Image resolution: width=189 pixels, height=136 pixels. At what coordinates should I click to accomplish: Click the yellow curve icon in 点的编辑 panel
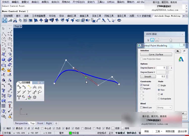29,87
